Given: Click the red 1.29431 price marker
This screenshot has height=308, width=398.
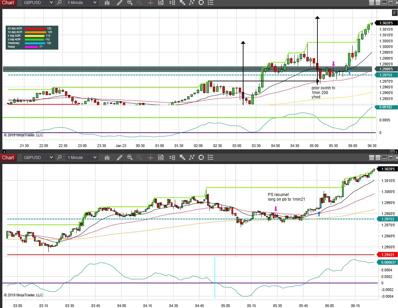Looking at the screenshot, I should 387,255.
